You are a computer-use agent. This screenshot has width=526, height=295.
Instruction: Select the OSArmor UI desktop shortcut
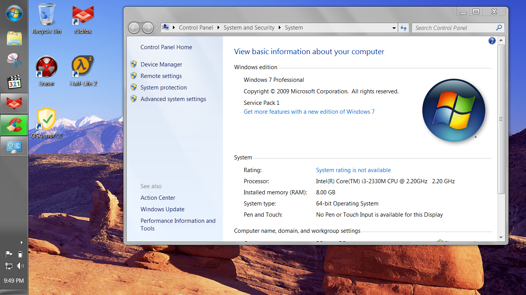47,123
